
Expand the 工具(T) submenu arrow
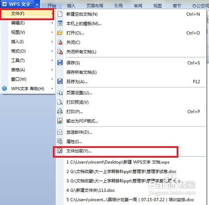pyautogui.click(x=52, y=60)
